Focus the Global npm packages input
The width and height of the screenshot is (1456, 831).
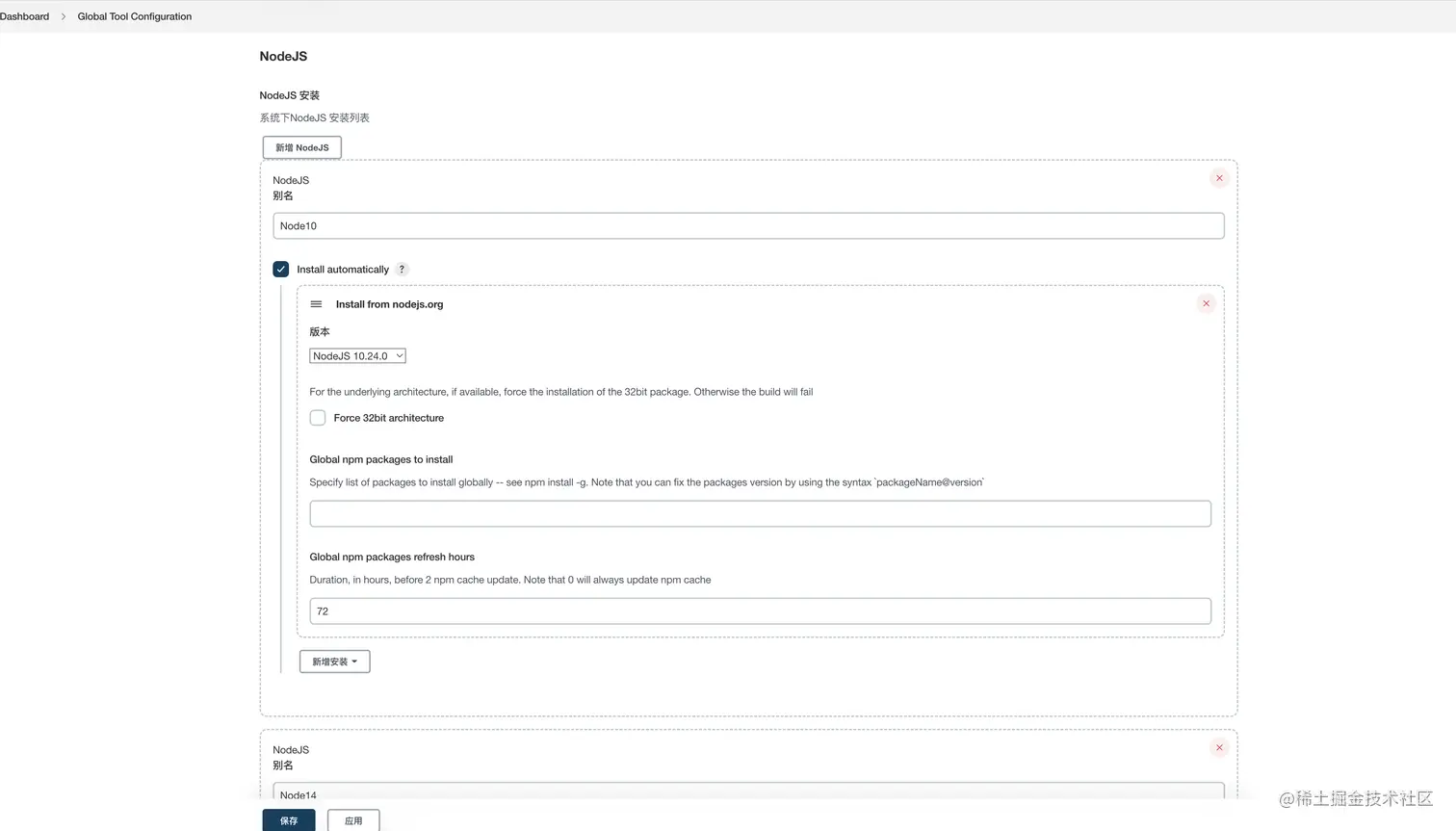pyautogui.click(x=760, y=514)
